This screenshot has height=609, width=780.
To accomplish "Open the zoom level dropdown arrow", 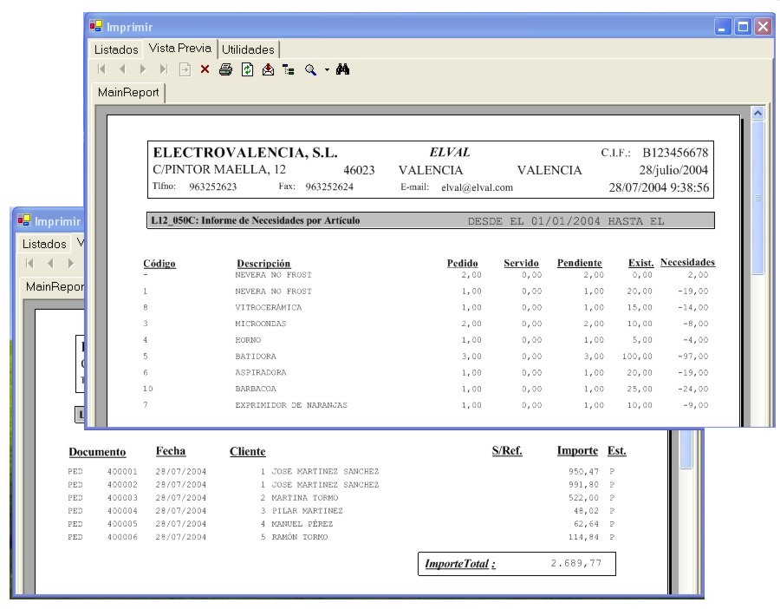I will (327, 69).
